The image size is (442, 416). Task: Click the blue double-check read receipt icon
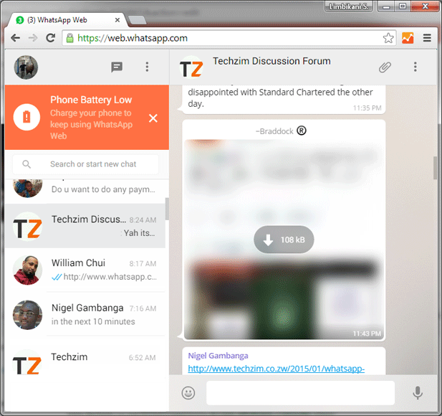point(57,277)
